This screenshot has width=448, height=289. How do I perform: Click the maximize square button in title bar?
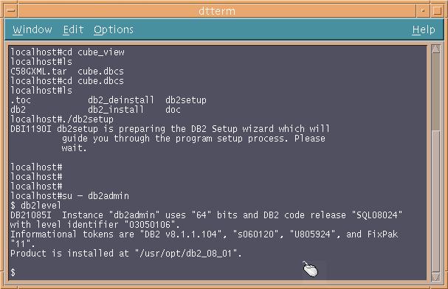pyautogui.click(x=438, y=11)
